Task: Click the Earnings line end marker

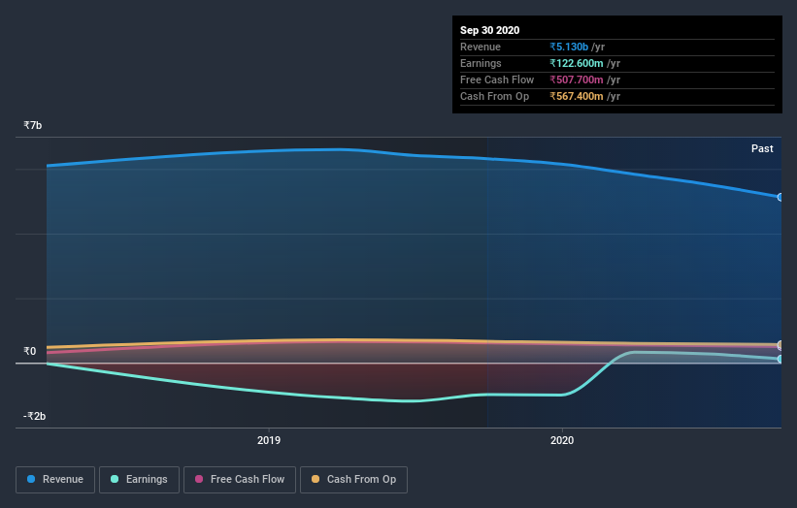Action: (x=780, y=359)
